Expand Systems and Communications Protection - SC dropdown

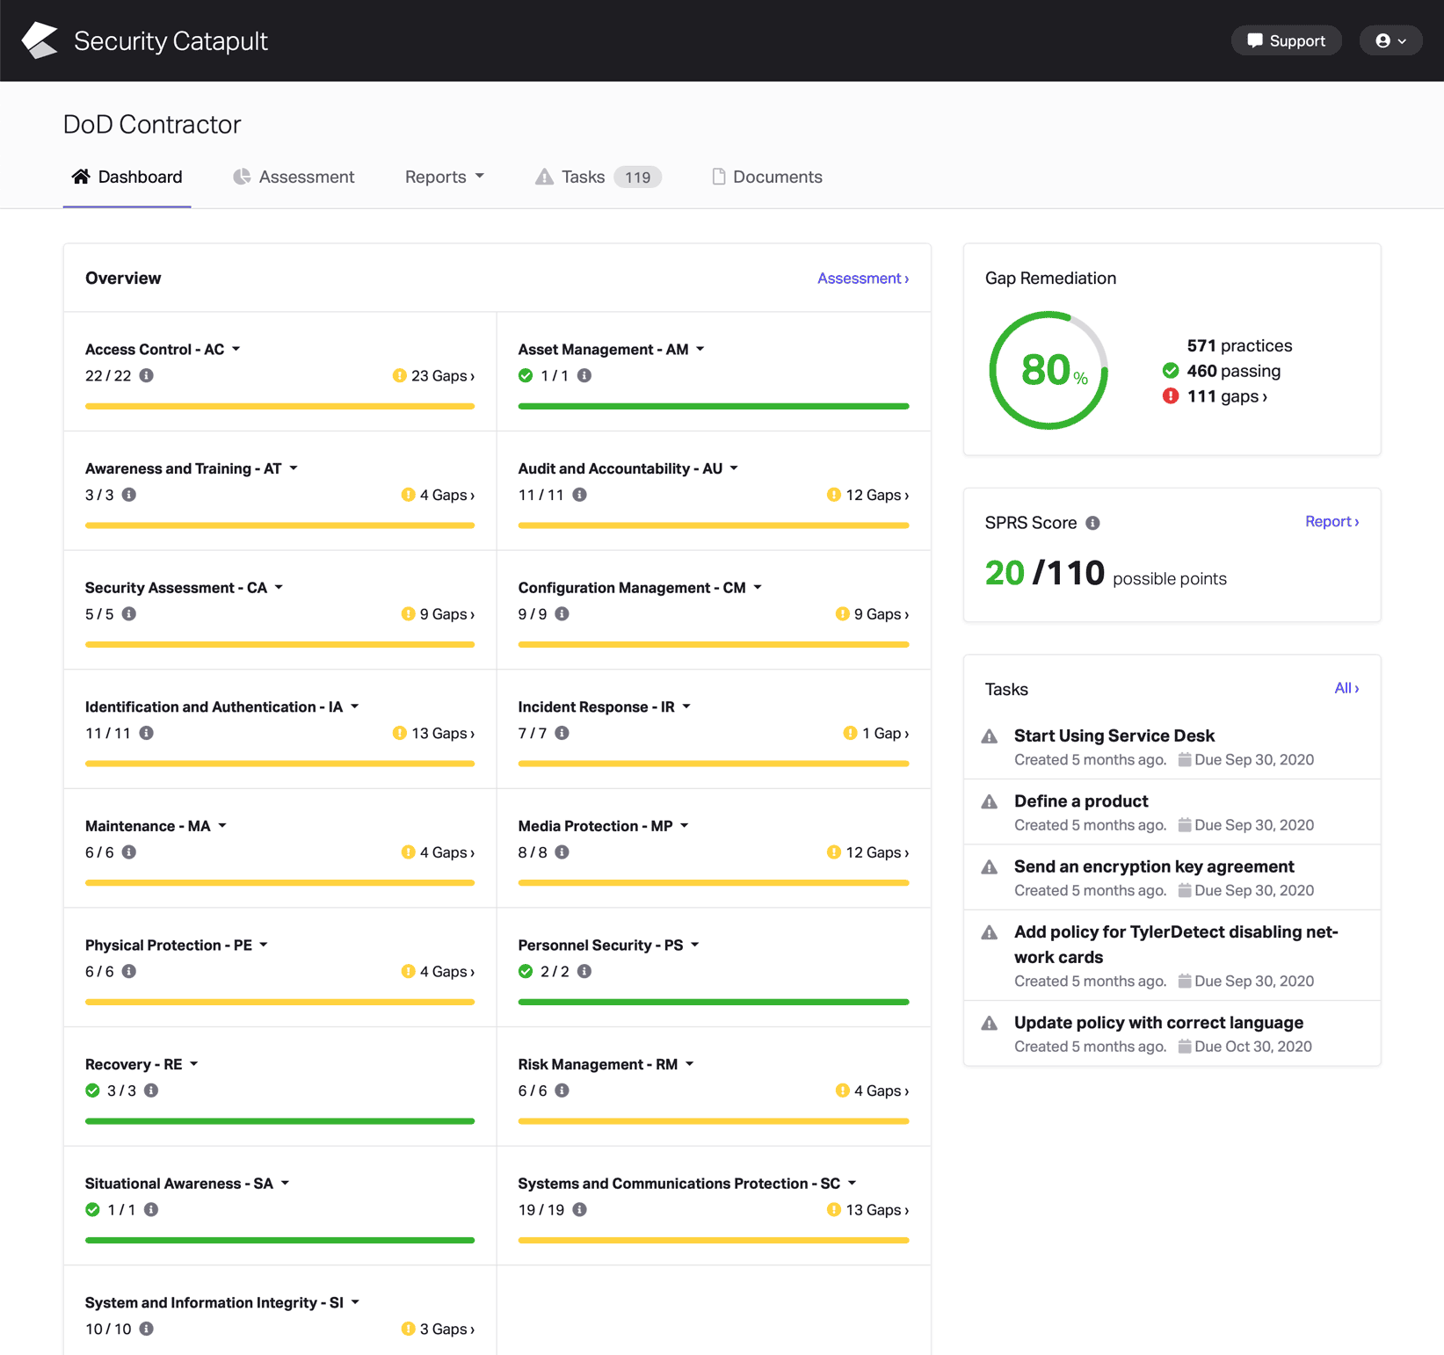tap(852, 1183)
